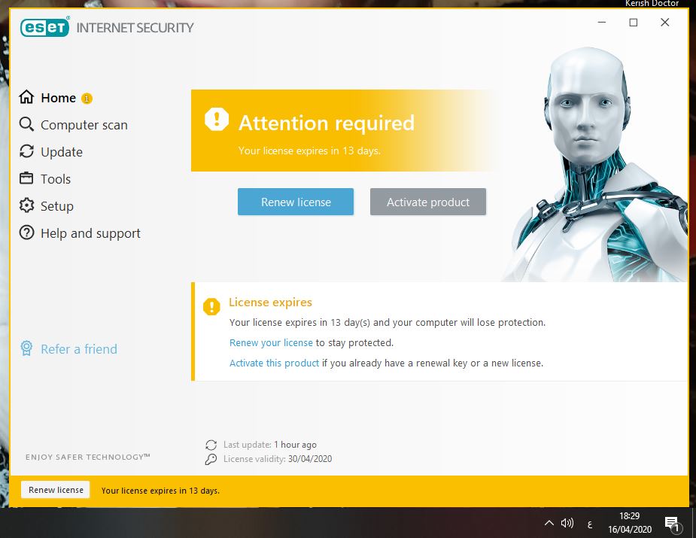Viewport: 696px width, 538px height.
Task: Follow the Renew your license link
Action: [x=271, y=342]
